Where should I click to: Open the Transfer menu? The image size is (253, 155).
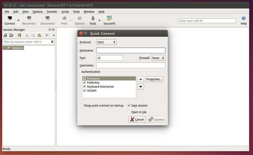(52, 12)
